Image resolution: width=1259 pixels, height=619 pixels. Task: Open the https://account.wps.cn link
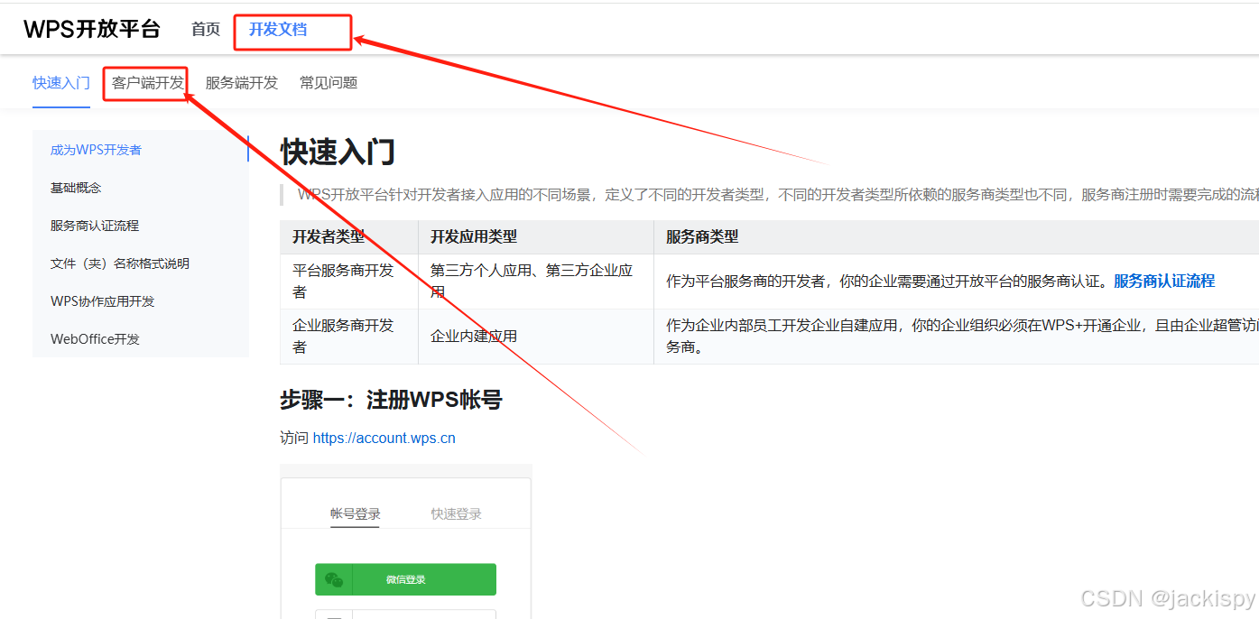(x=384, y=439)
